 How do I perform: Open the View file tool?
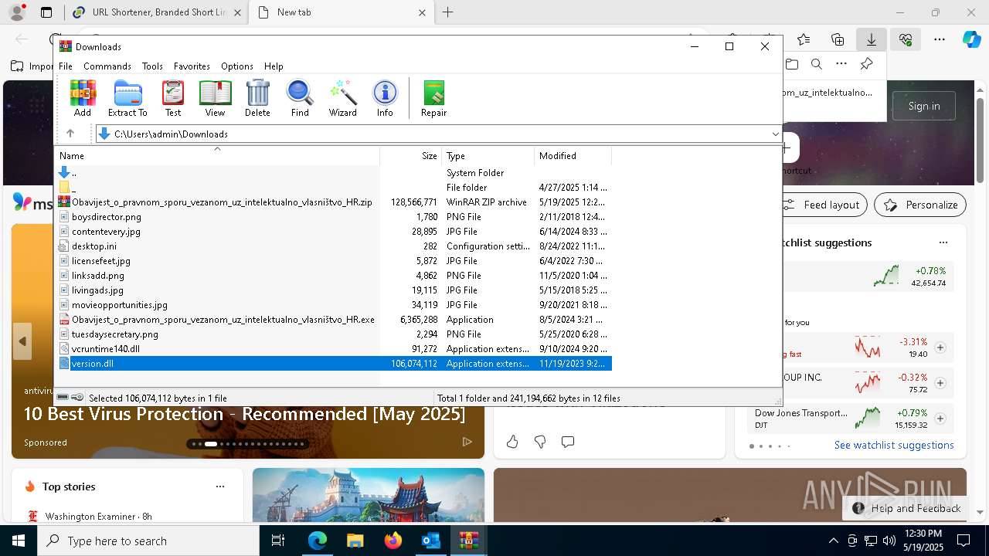point(215,98)
